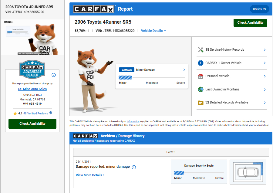Open chevron for 32 Detailed Records Available
Viewport: 273px width, 193px height.
pyautogui.click(x=265, y=103)
